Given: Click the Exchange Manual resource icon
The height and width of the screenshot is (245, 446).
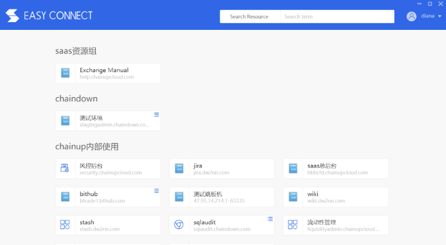Looking at the screenshot, I should [65, 73].
